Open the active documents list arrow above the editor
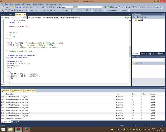The image size is (166, 132). point(130,15)
